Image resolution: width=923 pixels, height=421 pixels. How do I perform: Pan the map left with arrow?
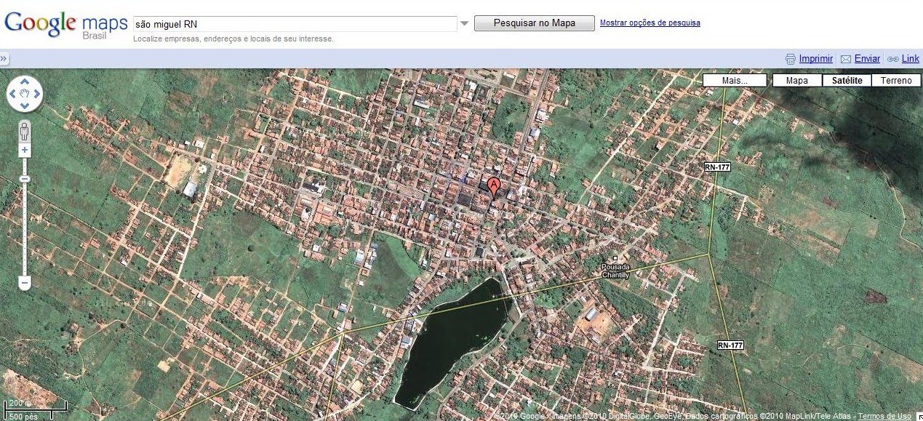12,94
